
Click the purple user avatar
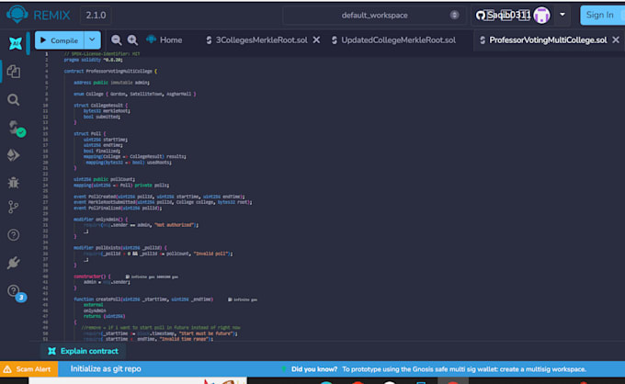[541, 15]
